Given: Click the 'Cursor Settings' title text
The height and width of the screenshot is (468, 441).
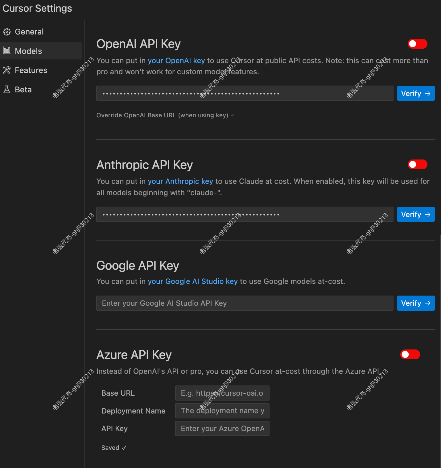Looking at the screenshot, I should pyautogui.click(x=37, y=8).
